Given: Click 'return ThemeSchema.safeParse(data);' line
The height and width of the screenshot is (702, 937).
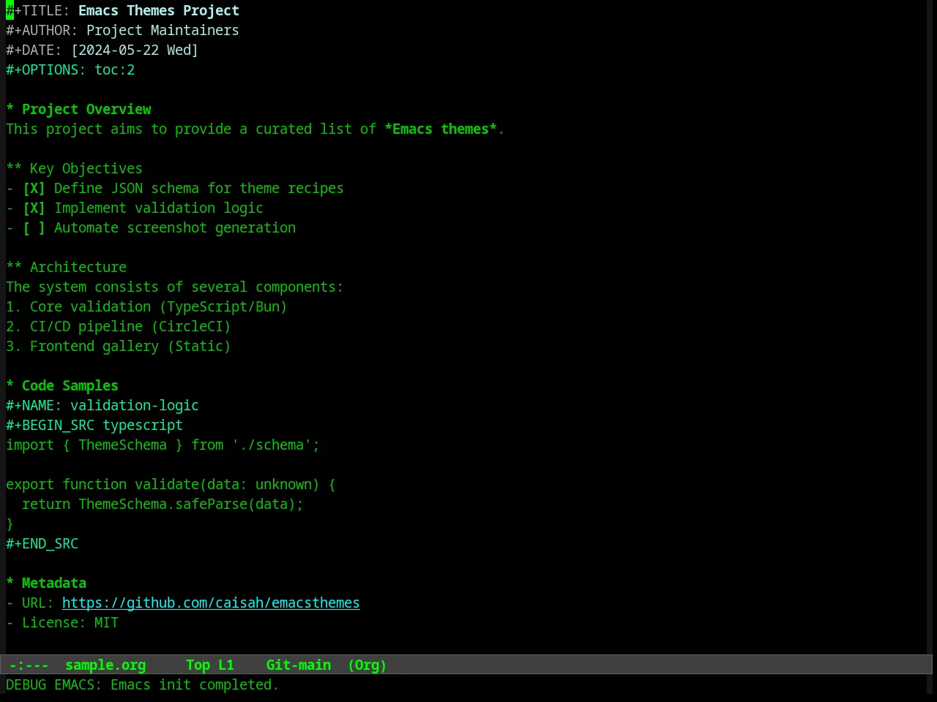Looking at the screenshot, I should click(163, 505).
